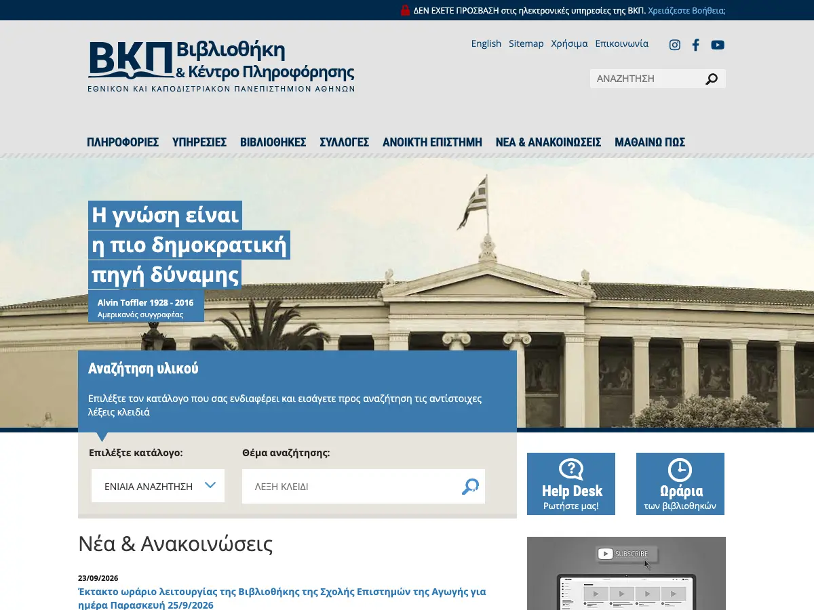Open the Χρήσιμα link
814x610 pixels.
point(570,44)
